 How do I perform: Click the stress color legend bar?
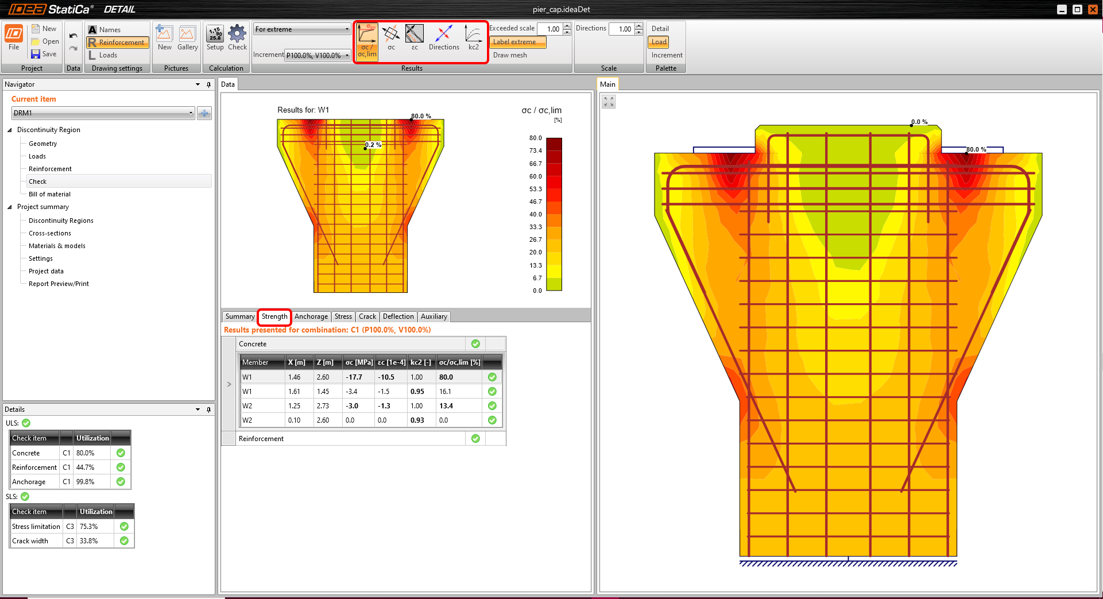[x=554, y=214]
